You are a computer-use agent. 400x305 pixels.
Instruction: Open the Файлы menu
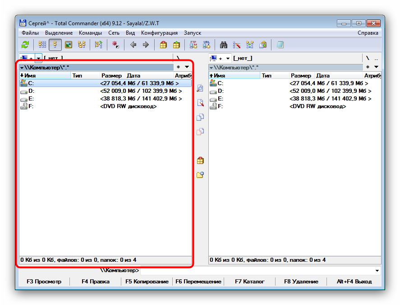click(x=30, y=33)
